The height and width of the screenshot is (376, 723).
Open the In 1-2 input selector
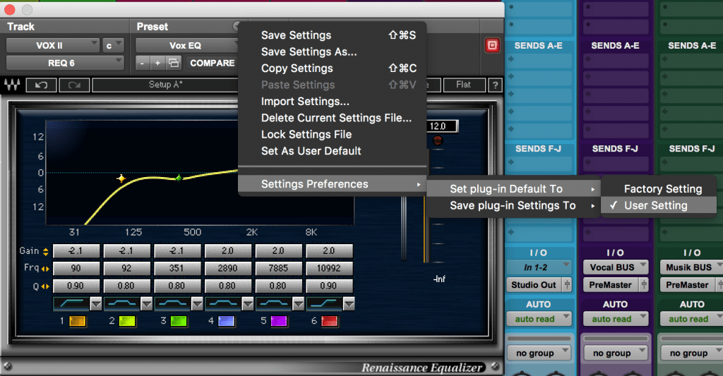coord(539,267)
